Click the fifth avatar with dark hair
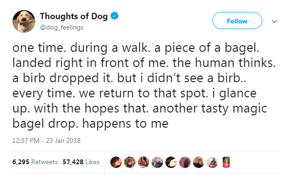 (171, 162)
